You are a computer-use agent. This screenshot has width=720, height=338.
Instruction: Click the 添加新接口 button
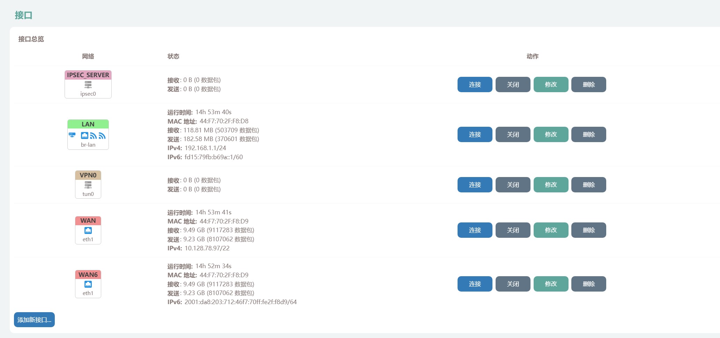[34, 320]
